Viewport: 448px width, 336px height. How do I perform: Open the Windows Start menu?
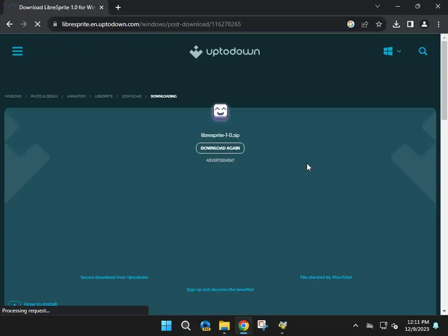[x=167, y=325]
